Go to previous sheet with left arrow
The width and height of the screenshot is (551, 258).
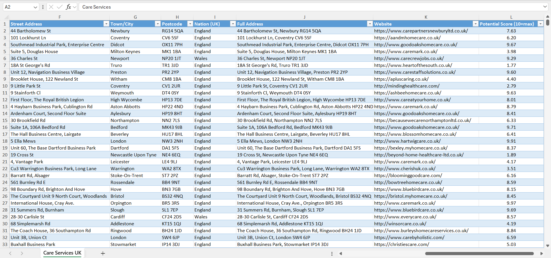[10, 253]
